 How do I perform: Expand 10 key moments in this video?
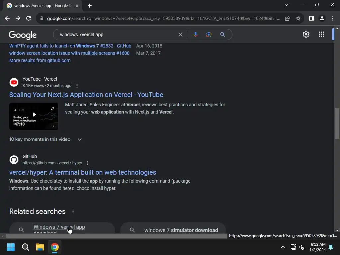(x=45, y=139)
